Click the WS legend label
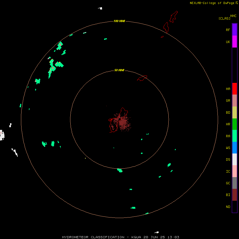239x239 pixels. [228, 148]
